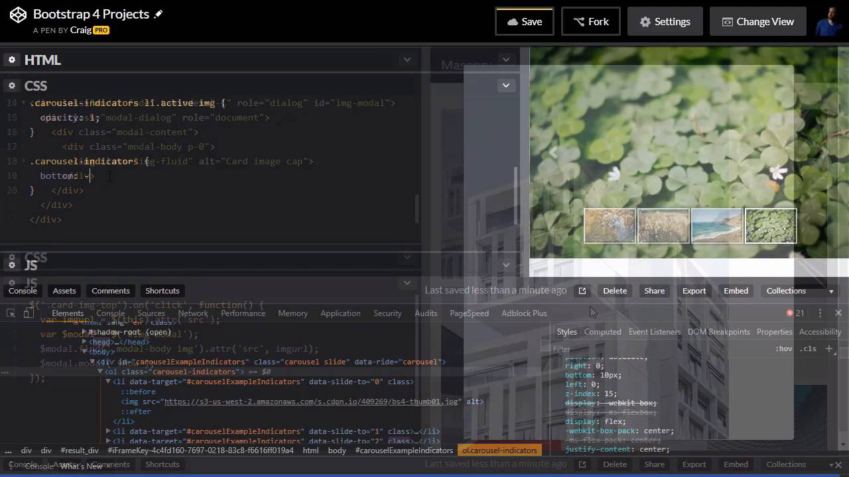849x477 pixels.
Task: Toggle the DevTools device toolbar icon
Action: pos(29,313)
